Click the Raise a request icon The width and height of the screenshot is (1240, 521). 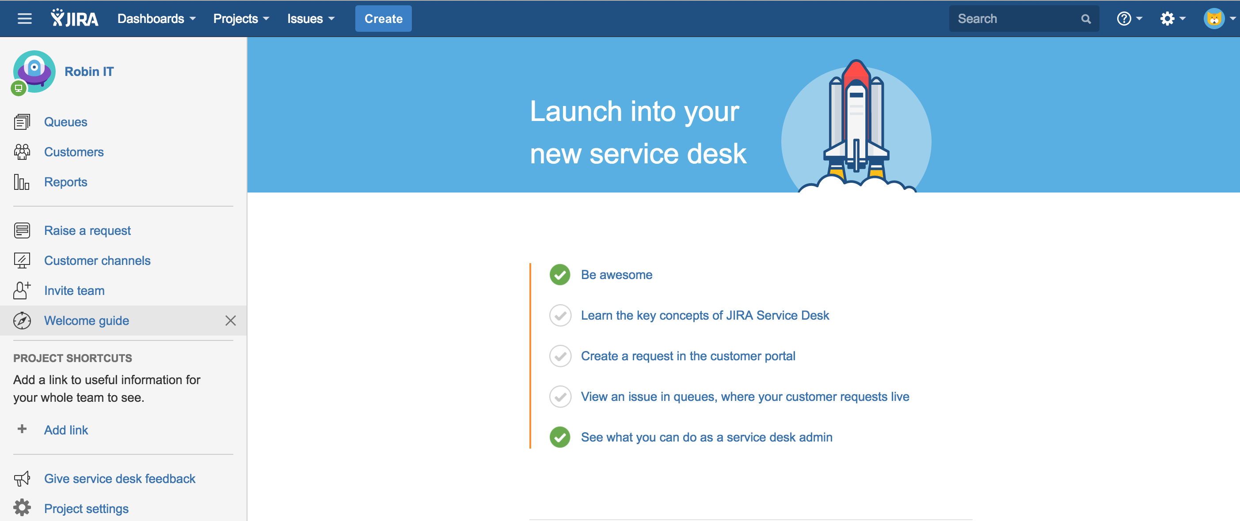pyautogui.click(x=21, y=229)
